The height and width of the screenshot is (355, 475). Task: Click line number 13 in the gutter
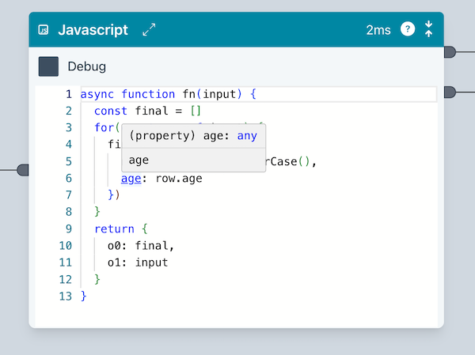pos(66,296)
